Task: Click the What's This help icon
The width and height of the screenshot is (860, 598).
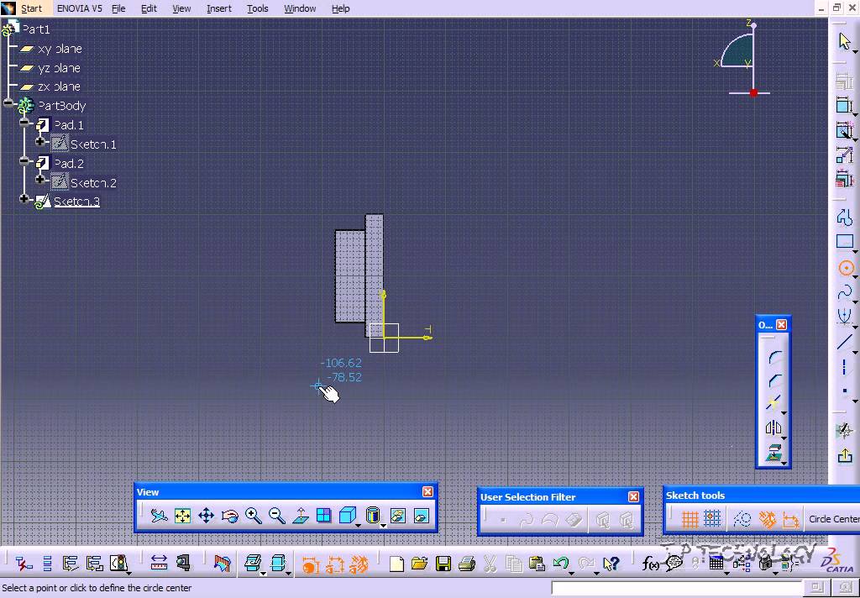Action: pos(611,564)
